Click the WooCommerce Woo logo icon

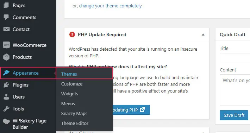(6, 45)
